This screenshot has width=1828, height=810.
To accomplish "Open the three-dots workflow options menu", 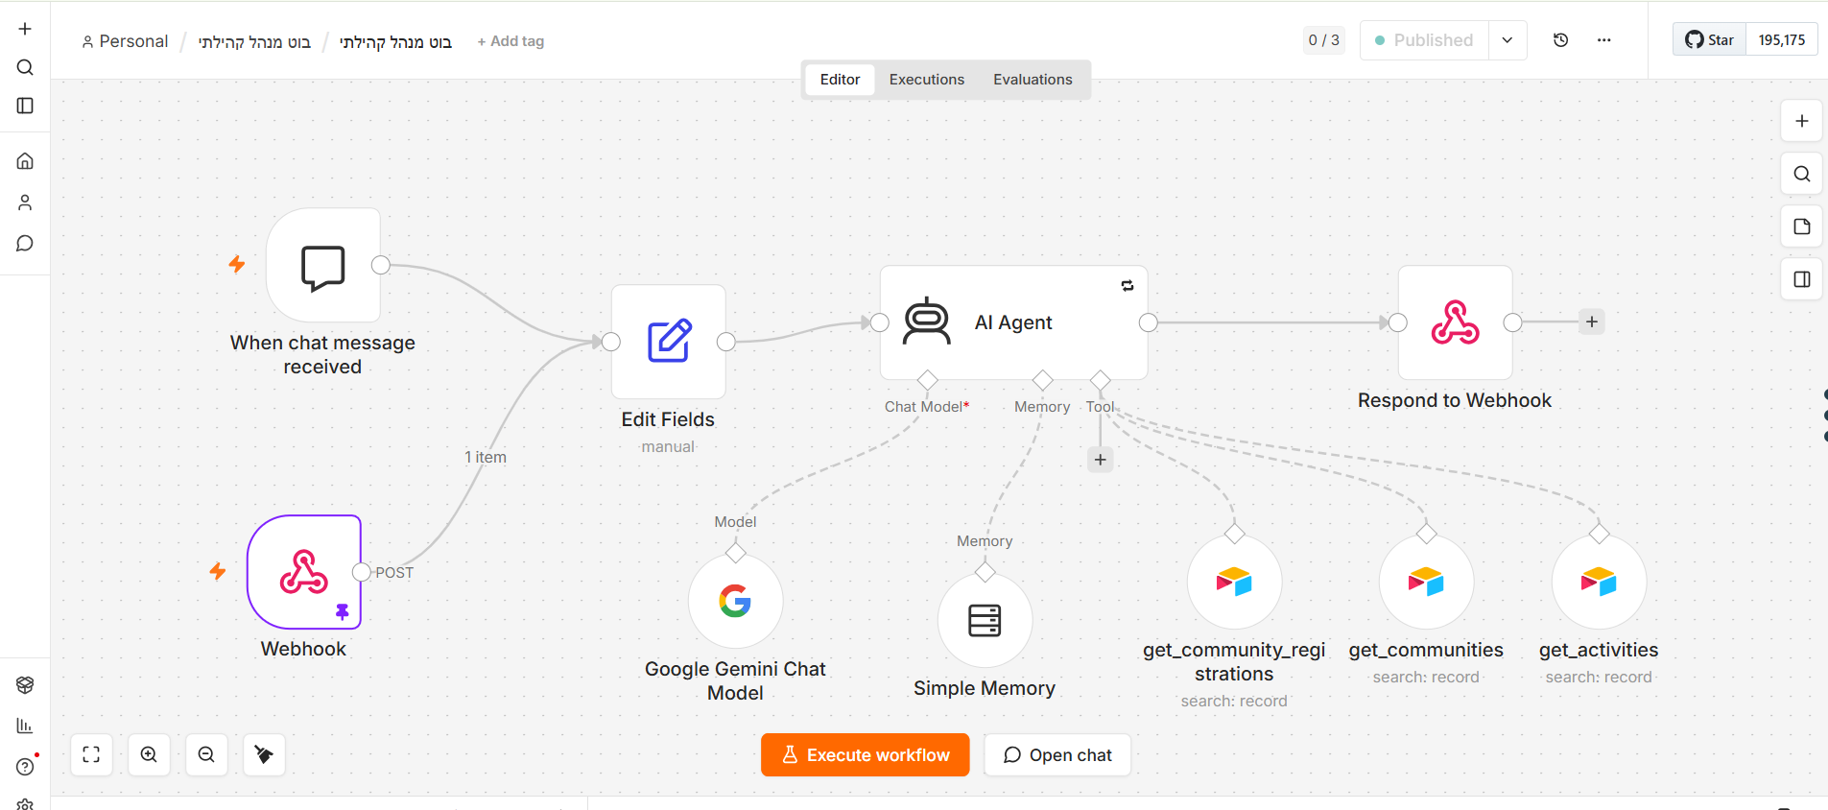I will pos(1603,40).
